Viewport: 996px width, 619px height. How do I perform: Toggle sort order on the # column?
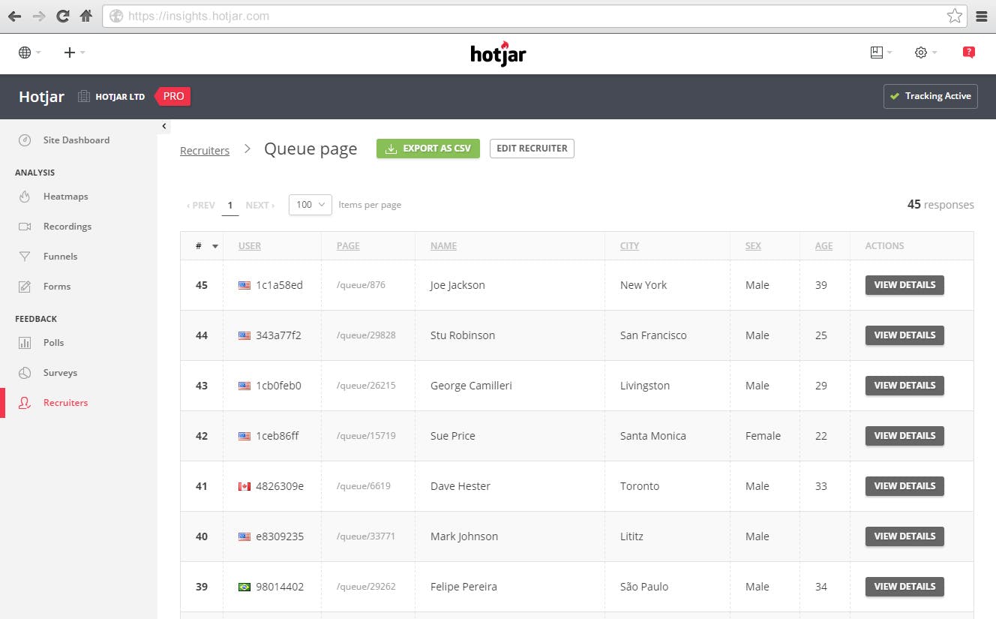click(206, 246)
